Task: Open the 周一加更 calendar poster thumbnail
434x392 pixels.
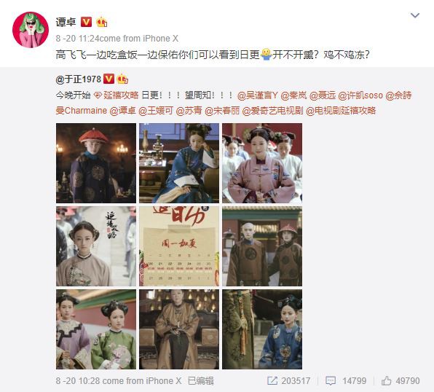Action: pyautogui.click(x=179, y=246)
